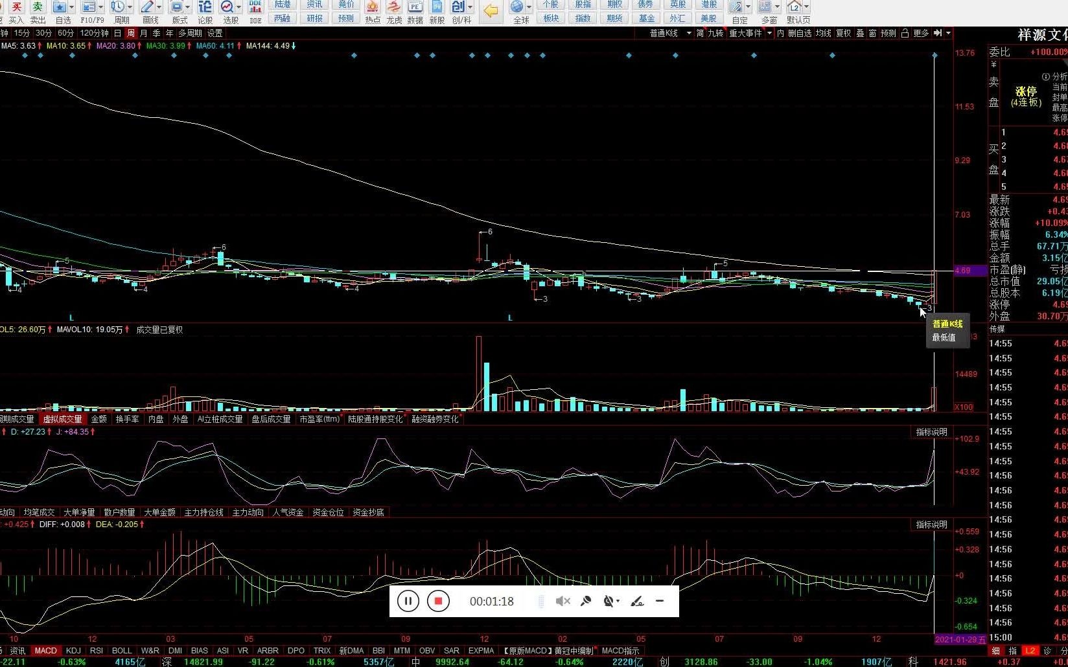Open the 自定 custom page icon
The height and width of the screenshot is (667, 1068).
point(736,7)
